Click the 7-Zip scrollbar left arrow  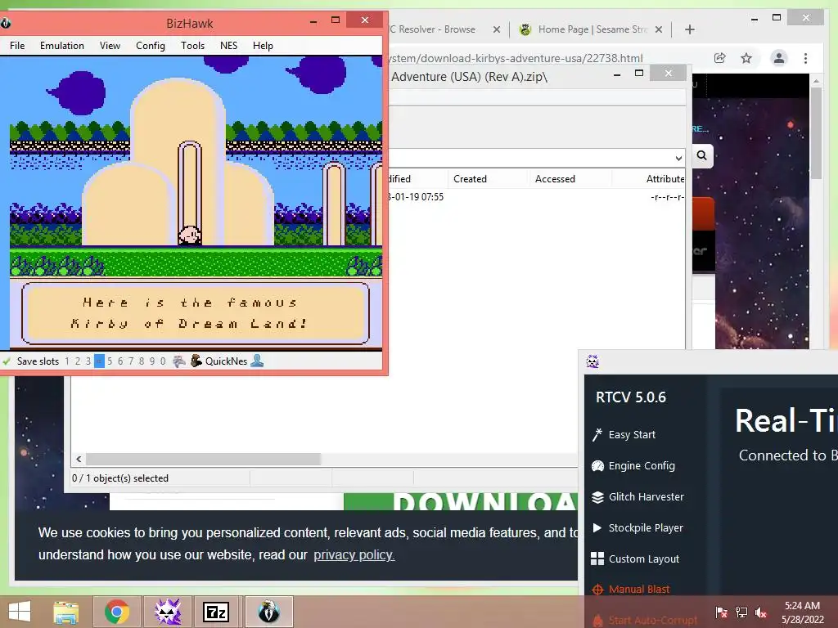[x=79, y=459]
